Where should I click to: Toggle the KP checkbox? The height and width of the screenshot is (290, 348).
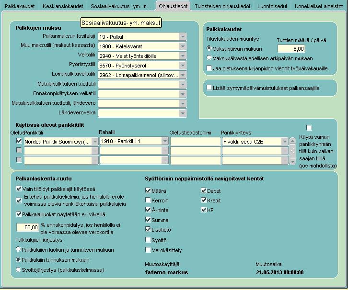pyautogui.click(x=204, y=210)
